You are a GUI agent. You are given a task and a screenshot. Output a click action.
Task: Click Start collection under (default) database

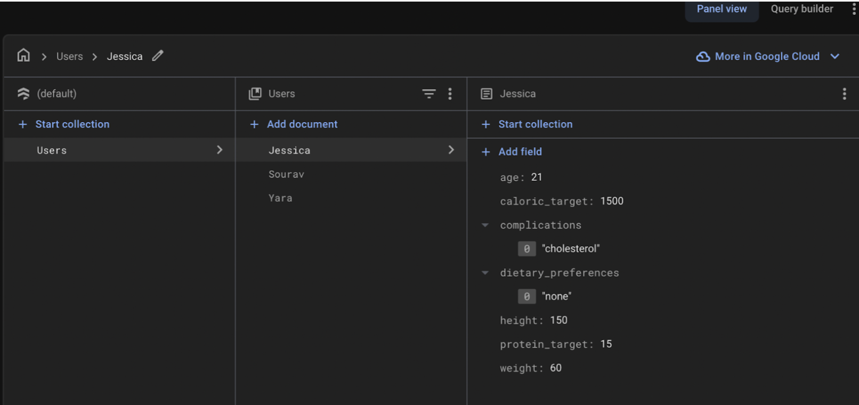point(72,124)
